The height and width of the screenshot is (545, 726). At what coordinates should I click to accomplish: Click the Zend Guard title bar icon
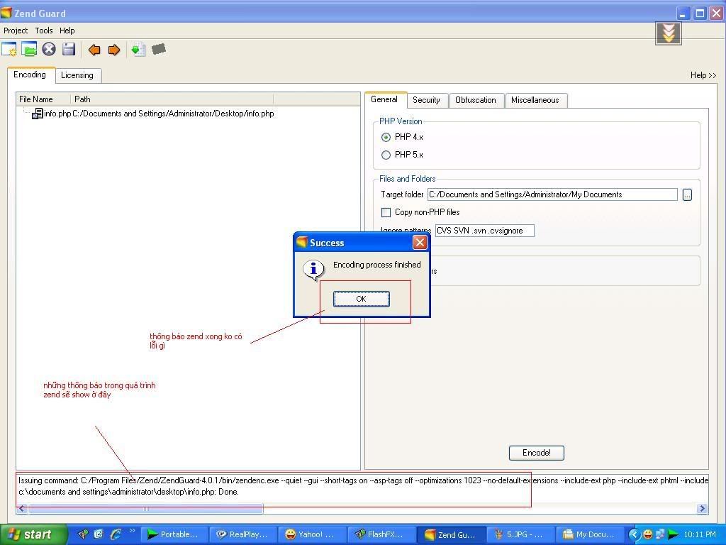tap(6, 13)
